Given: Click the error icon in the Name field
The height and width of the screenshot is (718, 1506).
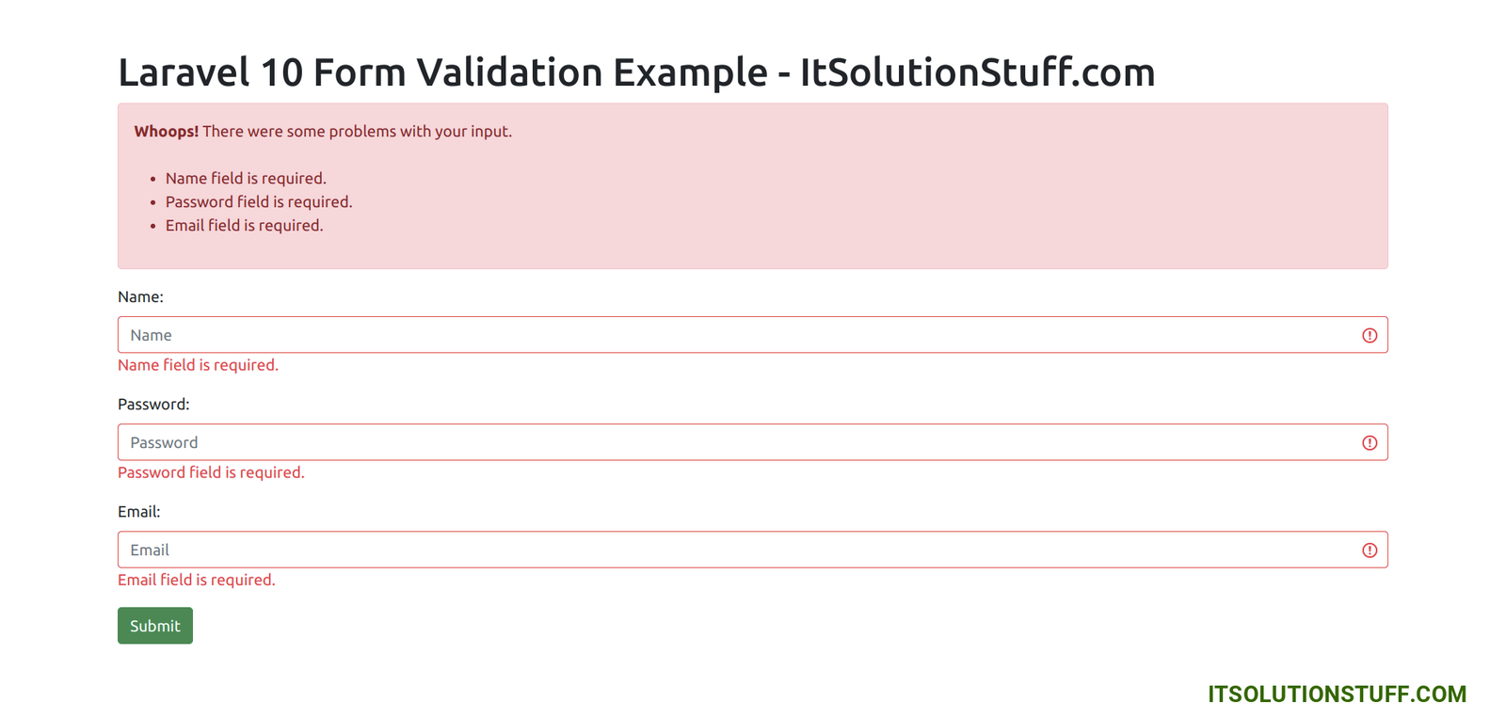Looking at the screenshot, I should (x=1370, y=336).
